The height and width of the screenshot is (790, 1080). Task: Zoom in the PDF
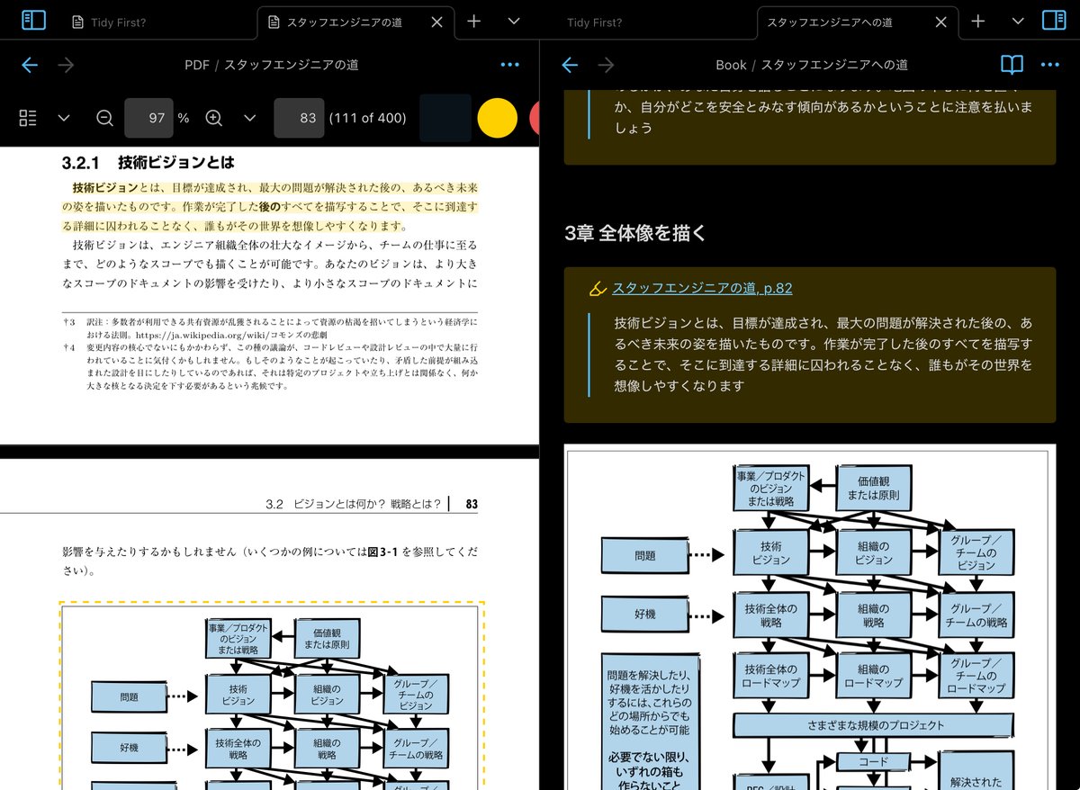(x=214, y=118)
